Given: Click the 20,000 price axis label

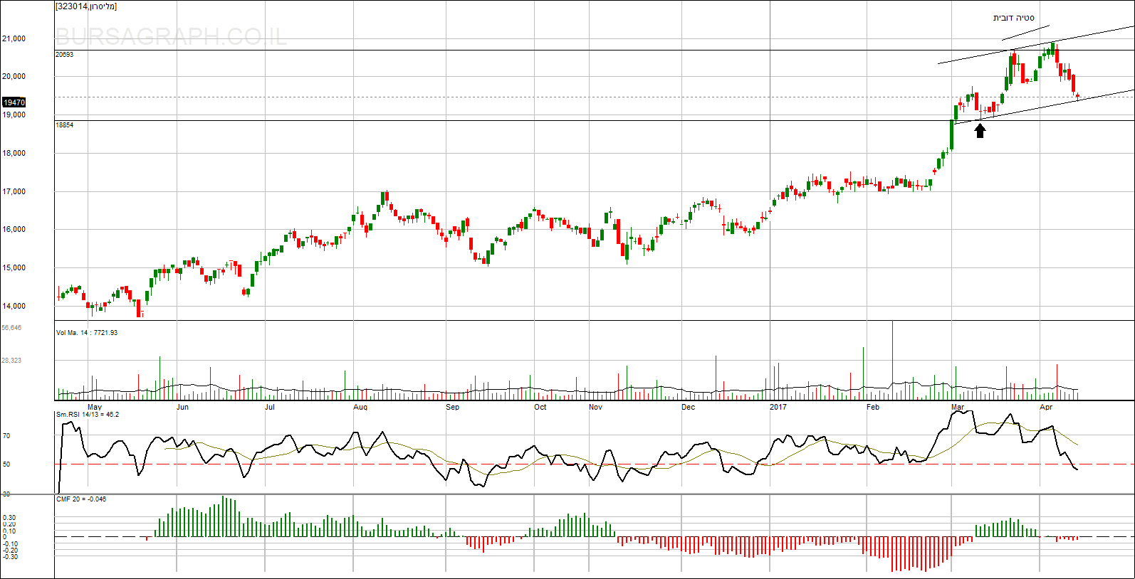Looking at the screenshot, I should pos(14,76).
